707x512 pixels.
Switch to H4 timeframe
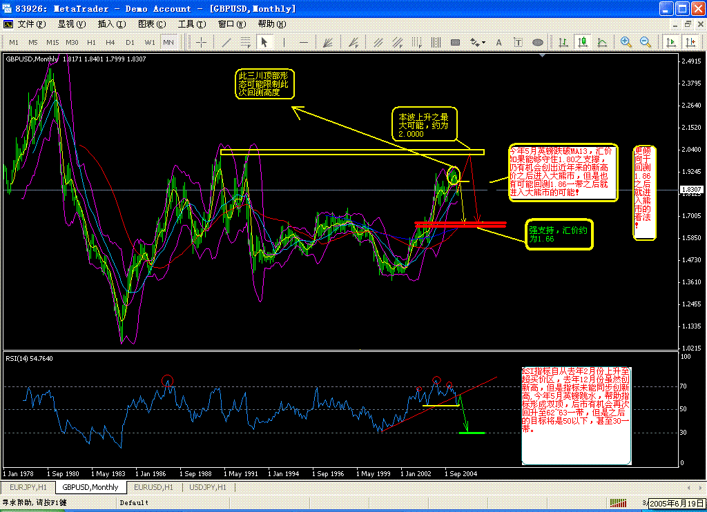(110, 42)
